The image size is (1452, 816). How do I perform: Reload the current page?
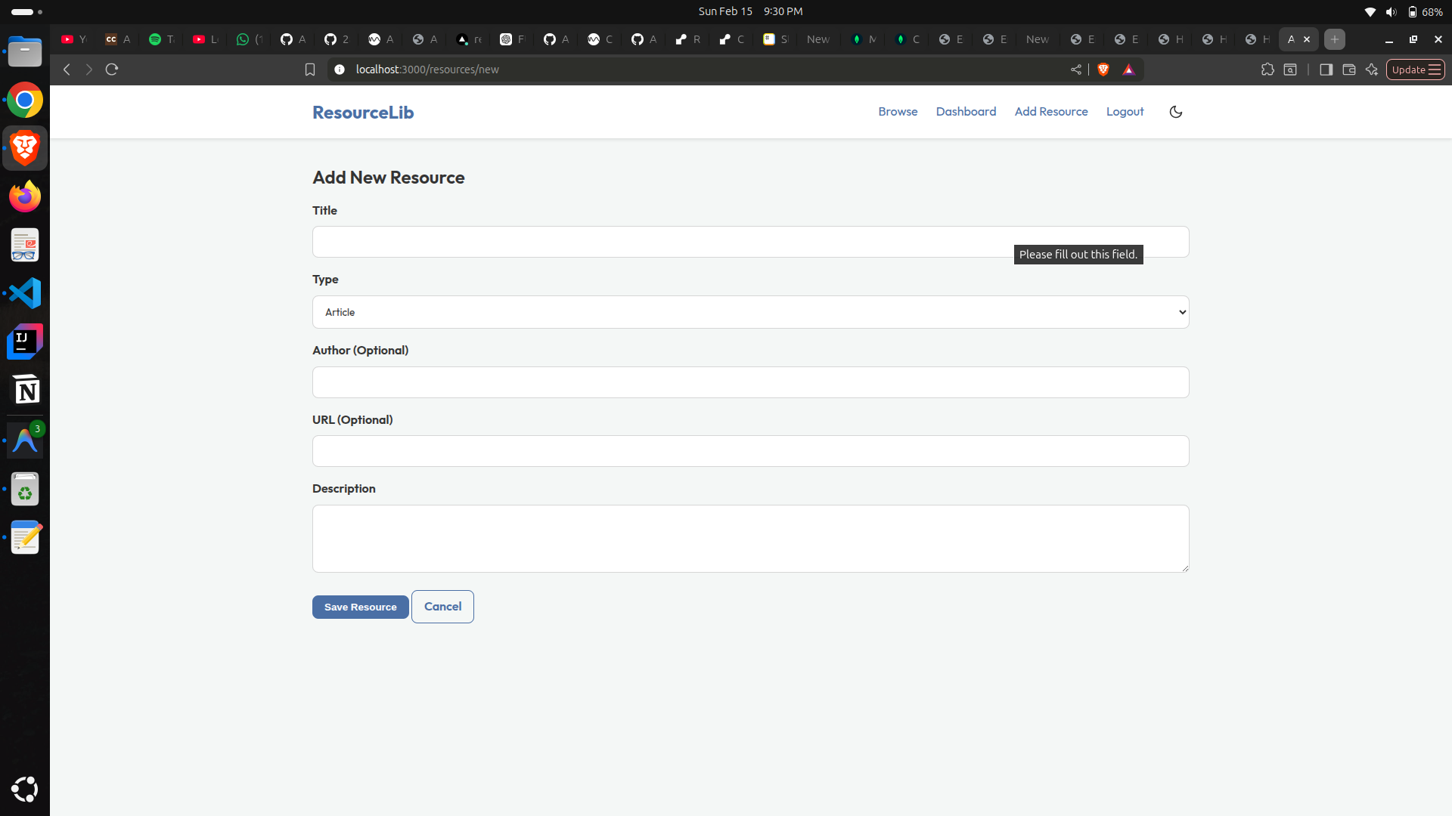click(x=112, y=70)
